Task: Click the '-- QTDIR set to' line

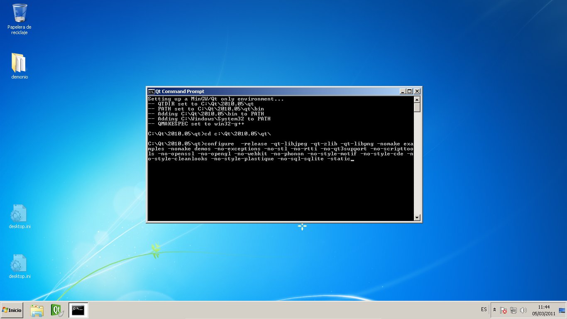Action: click(201, 104)
